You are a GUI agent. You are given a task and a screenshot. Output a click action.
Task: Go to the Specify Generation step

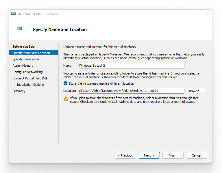click(x=26, y=59)
